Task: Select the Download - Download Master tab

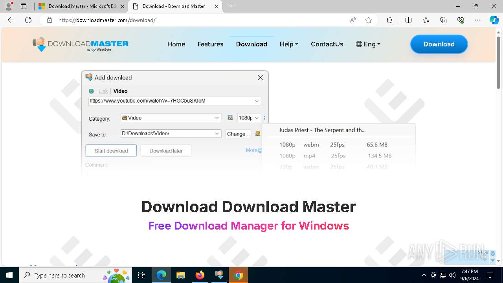Action: [x=175, y=6]
